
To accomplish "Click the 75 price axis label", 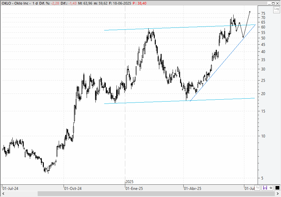I will point(263,13).
